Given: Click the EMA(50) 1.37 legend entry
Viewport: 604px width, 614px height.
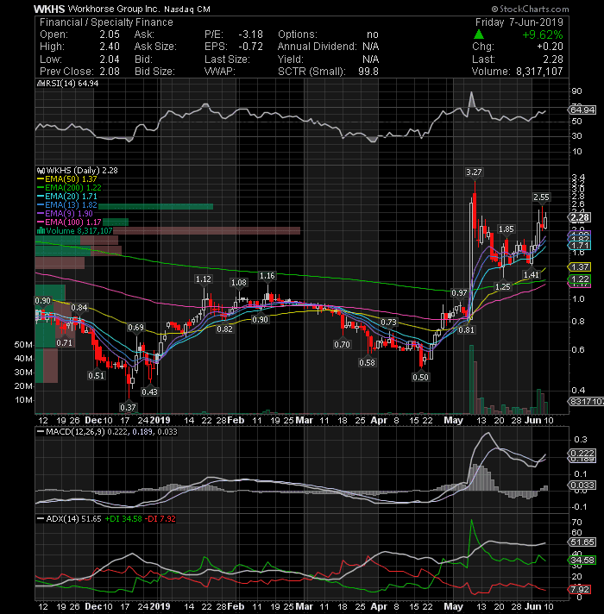Looking at the screenshot, I should (67, 179).
